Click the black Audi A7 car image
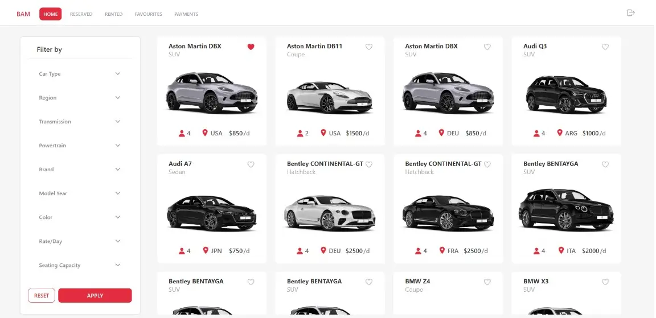 (x=212, y=212)
